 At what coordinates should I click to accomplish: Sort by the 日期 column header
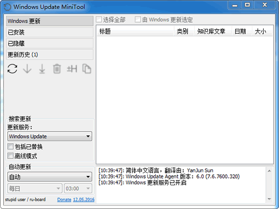point(242,31)
